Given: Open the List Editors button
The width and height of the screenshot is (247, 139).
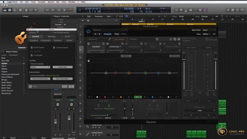Looking at the screenshot, I should pos(228,10).
